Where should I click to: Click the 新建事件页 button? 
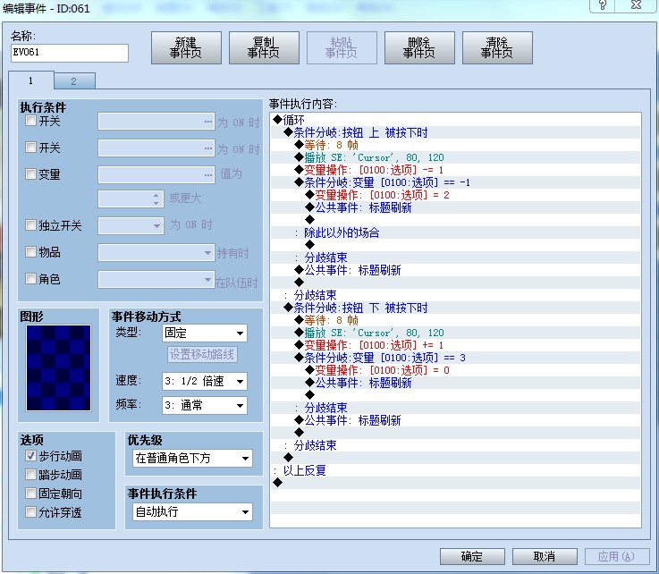[186, 48]
